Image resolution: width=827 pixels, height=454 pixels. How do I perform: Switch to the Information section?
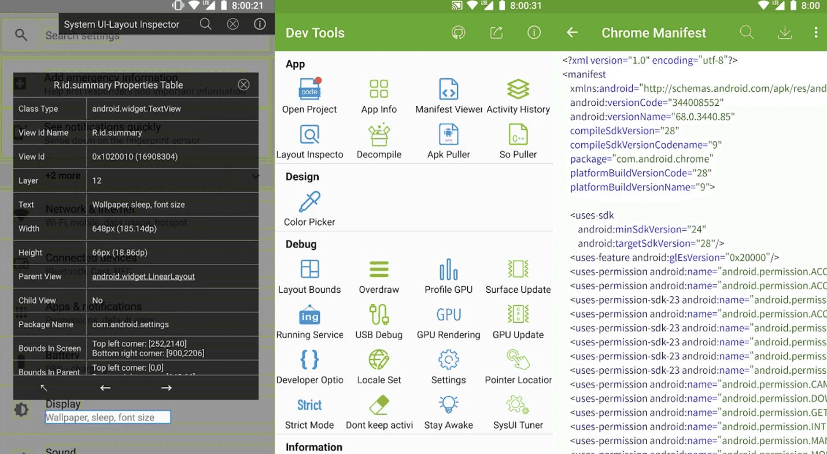tap(314, 446)
